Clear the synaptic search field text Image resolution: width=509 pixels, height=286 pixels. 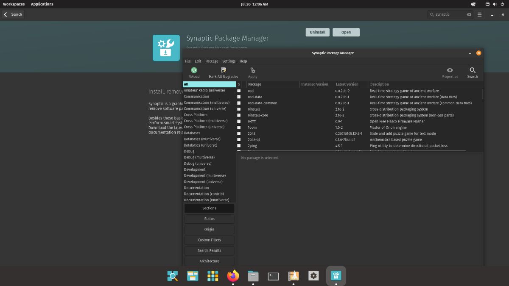pos(468,14)
